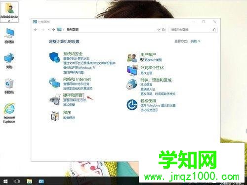
Task: Expand the address bar history dropdown
Action: pos(159,30)
